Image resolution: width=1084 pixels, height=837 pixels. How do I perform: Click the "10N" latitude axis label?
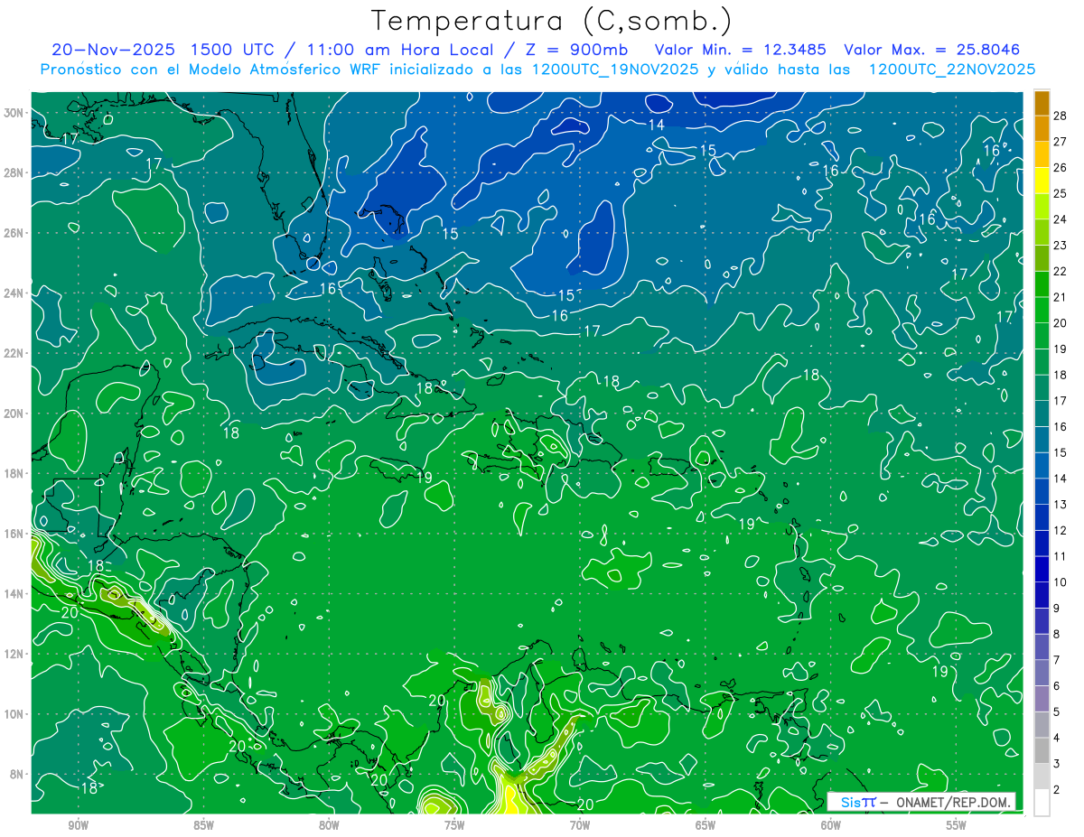(15, 713)
